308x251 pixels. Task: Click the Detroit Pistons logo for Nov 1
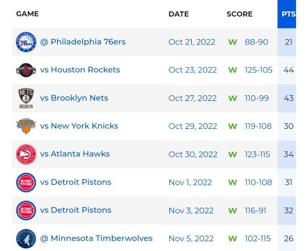[x=26, y=183]
